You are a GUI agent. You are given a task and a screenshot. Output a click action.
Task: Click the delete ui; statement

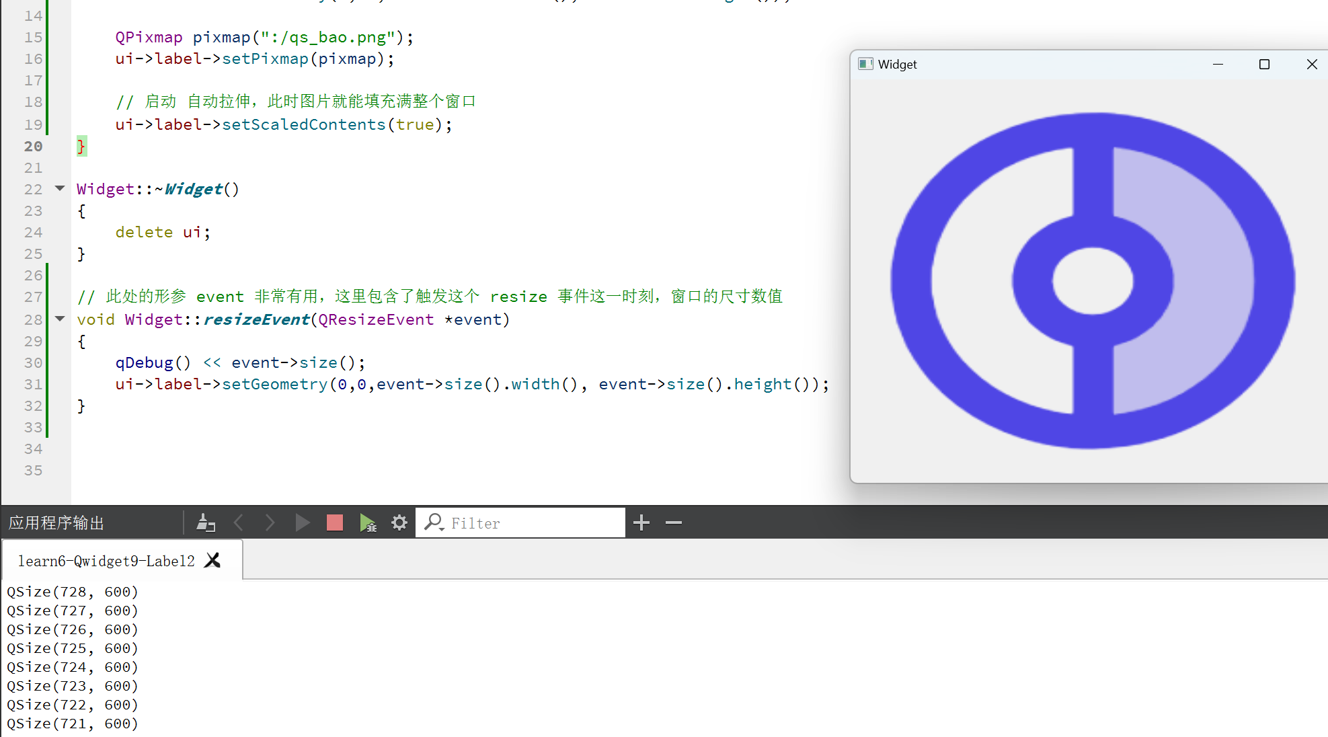tap(163, 232)
